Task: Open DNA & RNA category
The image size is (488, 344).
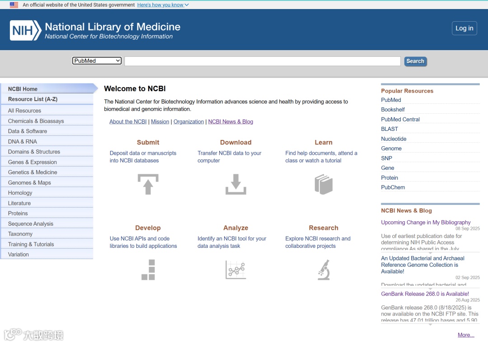Action: [x=47, y=141]
